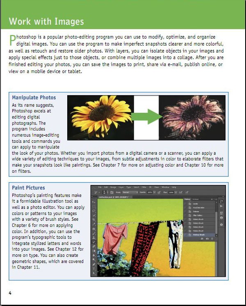Screen dimensions: 246x306
Task: Select the Brush tool
Action: 93,233
